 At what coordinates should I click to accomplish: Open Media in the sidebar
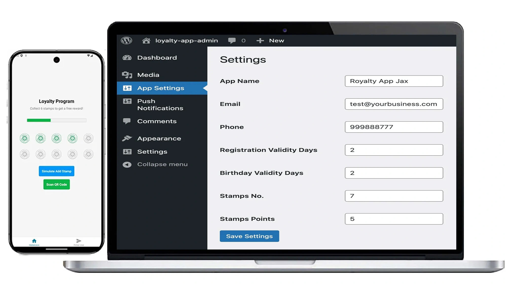point(148,75)
